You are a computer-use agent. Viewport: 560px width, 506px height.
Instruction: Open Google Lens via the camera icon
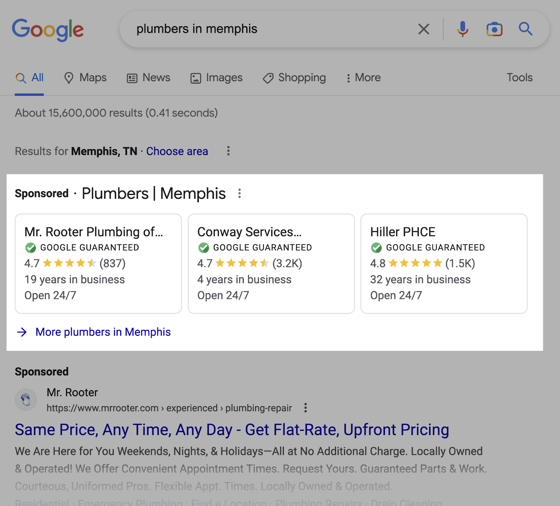pos(494,29)
